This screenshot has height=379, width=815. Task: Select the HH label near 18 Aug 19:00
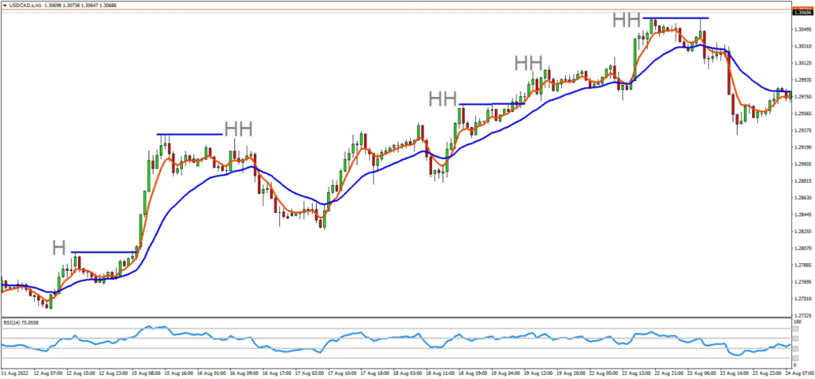443,99
